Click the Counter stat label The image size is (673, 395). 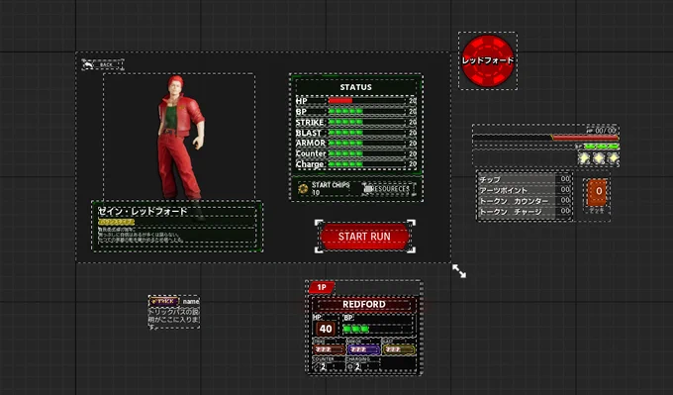tap(311, 153)
